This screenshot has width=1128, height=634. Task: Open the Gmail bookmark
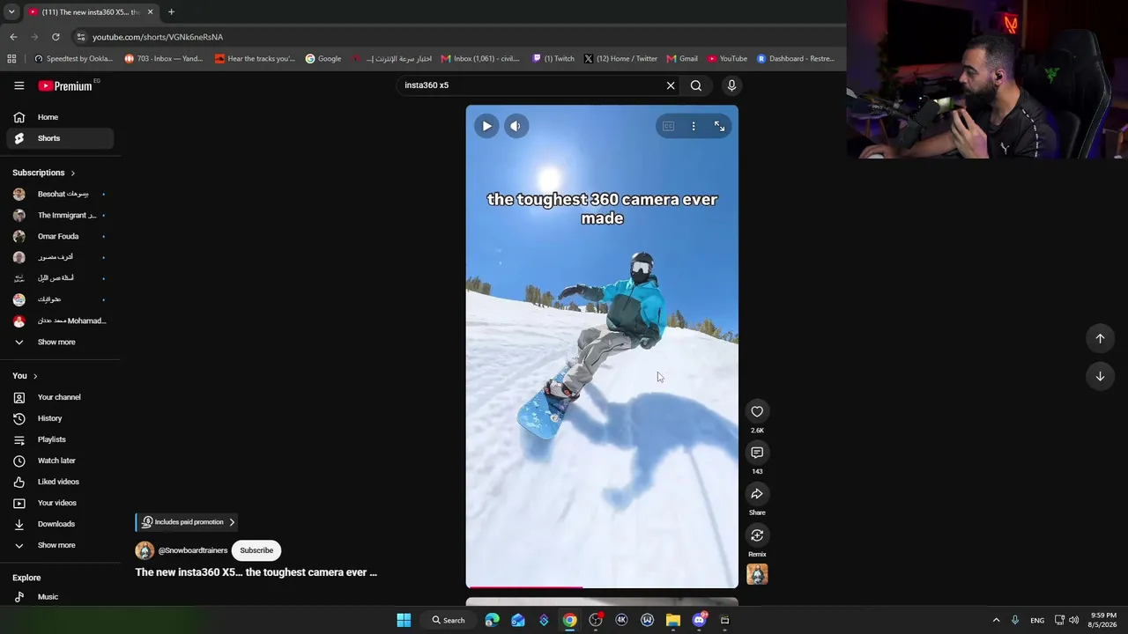click(x=682, y=59)
